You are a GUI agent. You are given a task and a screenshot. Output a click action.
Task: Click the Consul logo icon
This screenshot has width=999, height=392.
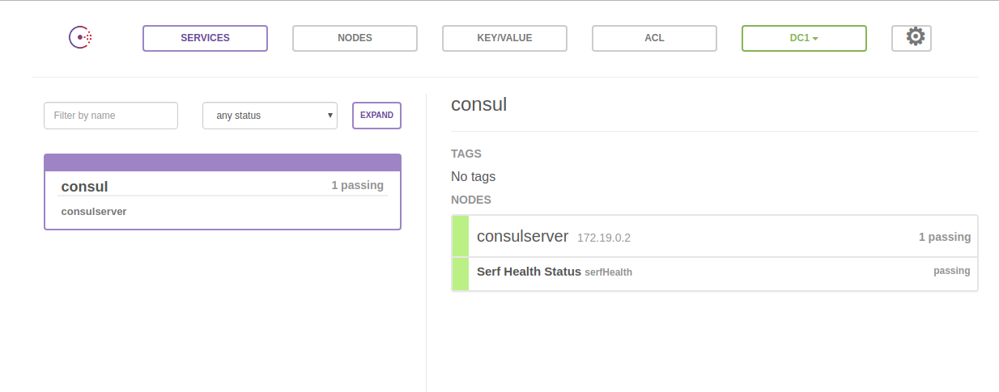[80, 38]
